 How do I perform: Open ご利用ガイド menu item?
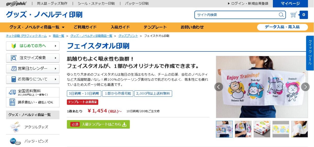(85, 27)
